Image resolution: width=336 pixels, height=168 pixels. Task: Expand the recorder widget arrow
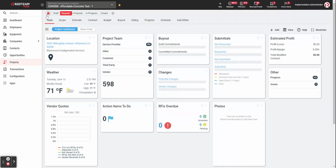pos(14,161)
